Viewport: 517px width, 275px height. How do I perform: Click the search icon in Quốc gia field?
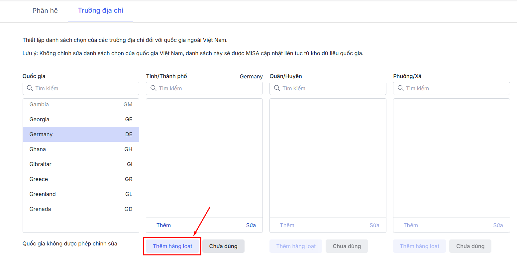30,88
